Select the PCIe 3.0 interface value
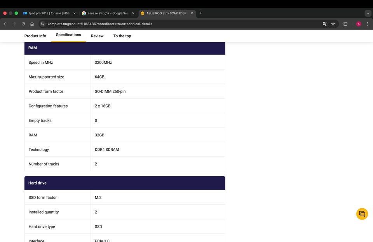The height and width of the screenshot is (242, 373). [102, 240]
